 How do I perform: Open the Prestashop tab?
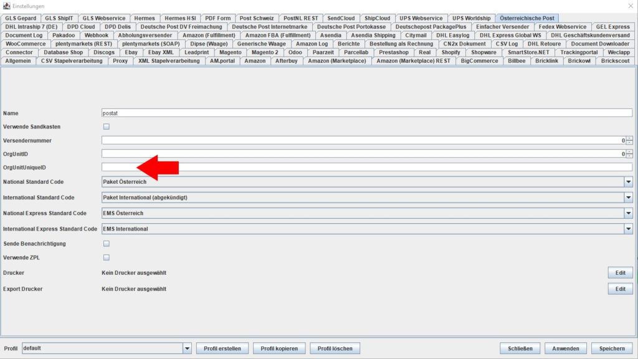[x=394, y=52]
